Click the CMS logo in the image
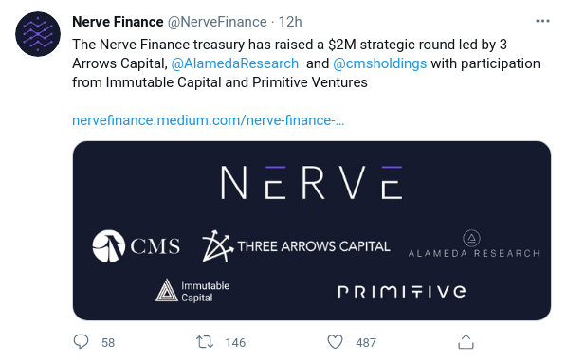567x362 pixels. 136,246
